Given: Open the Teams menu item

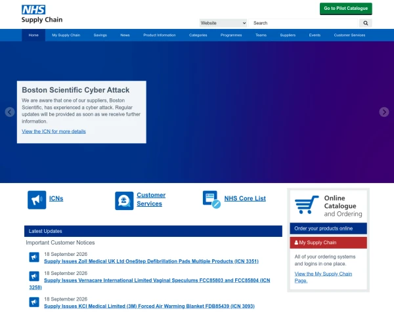Looking at the screenshot, I should click(261, 35).
